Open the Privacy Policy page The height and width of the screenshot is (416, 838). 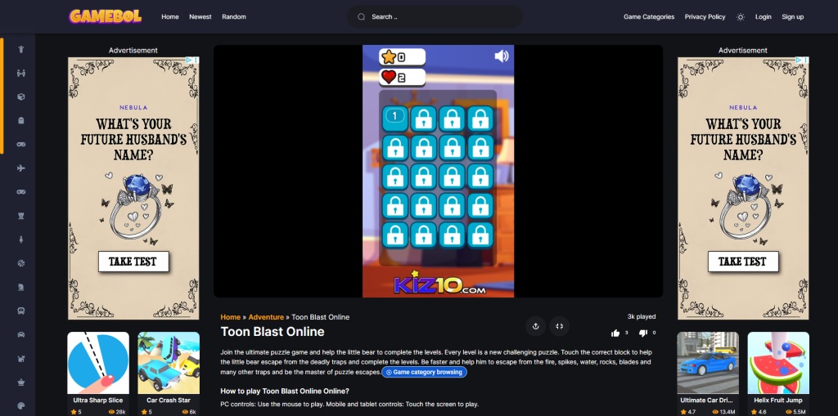pos(705,16)
